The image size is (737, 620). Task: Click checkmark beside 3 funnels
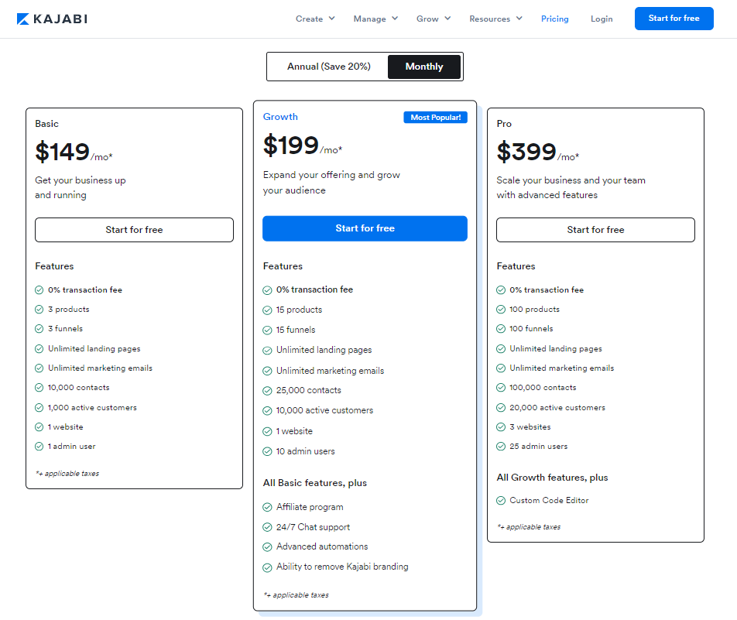[39, 328]
